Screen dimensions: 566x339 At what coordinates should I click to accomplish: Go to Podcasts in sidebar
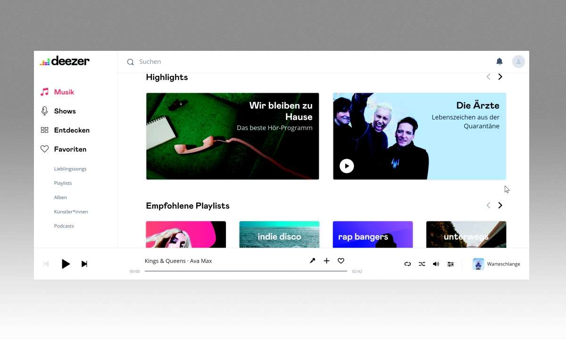tap(64, 226)
